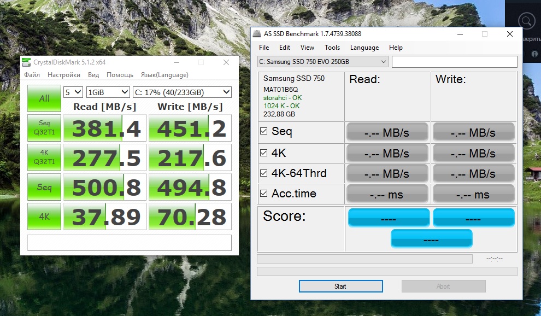Open the File menu in AS SSD Benchmark

point(264,48)
